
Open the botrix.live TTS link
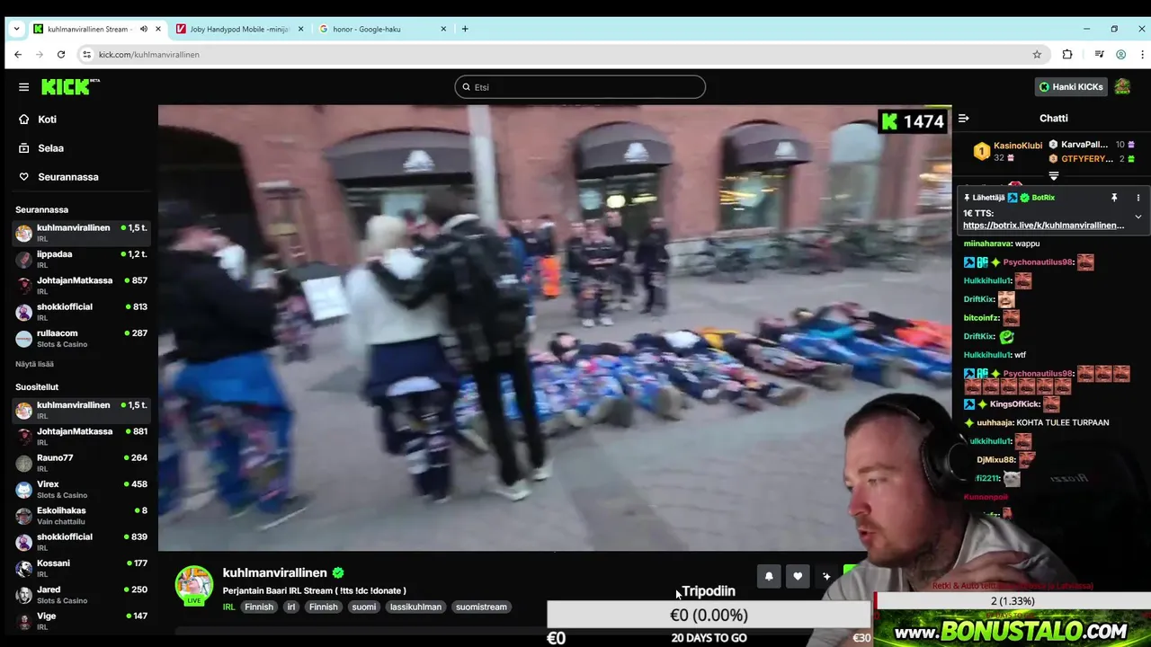pyautogui.click(x=1043, y=226)
